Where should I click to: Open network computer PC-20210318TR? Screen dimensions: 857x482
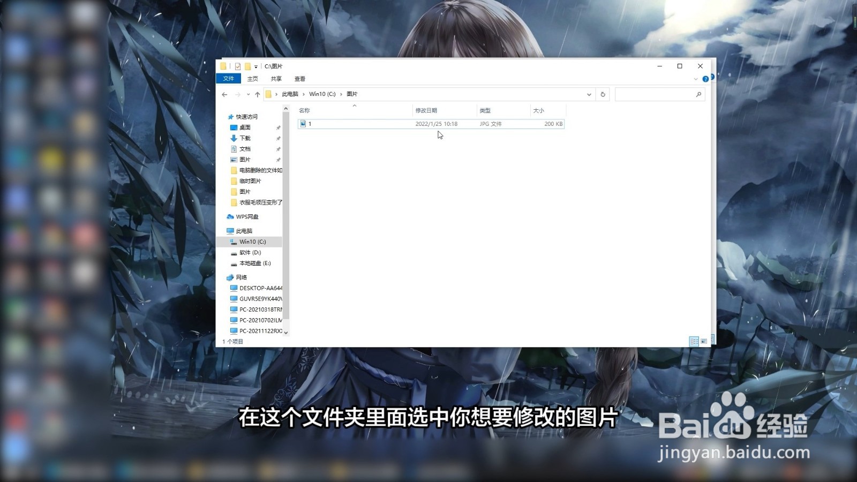(x=260, y=310)
